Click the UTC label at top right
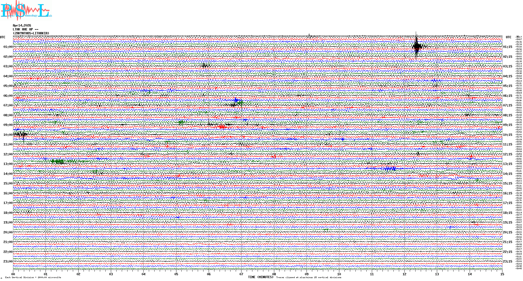 (509, 37)
